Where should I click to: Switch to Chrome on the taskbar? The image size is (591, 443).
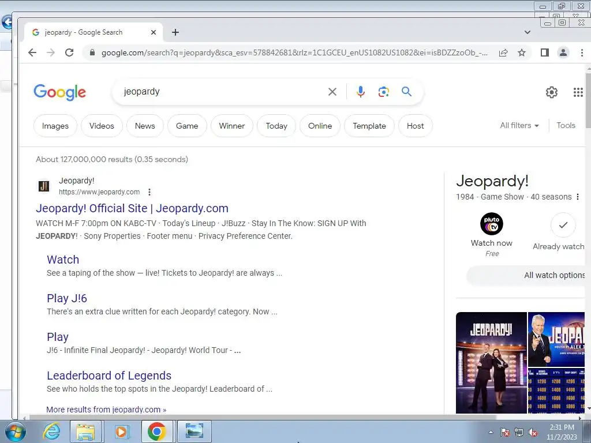coord(157,431)
